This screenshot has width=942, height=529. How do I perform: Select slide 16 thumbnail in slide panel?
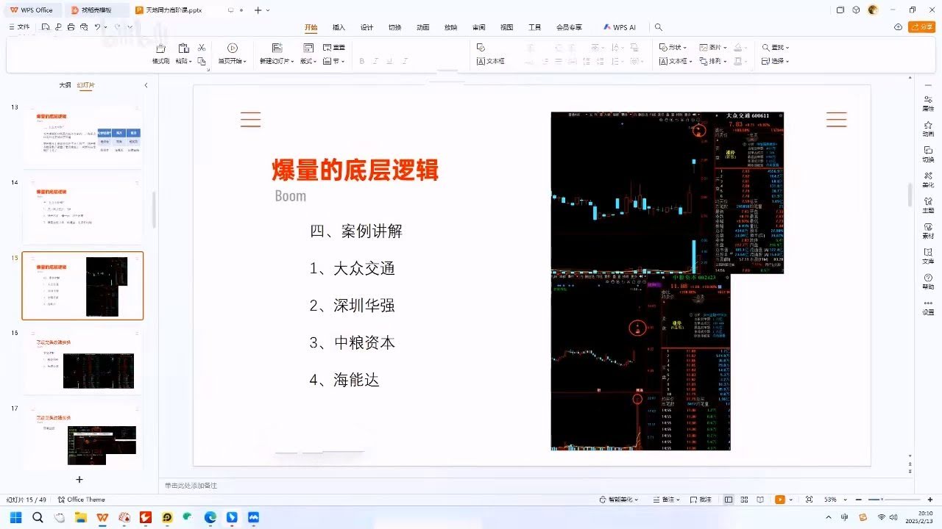pyautogui.click(x=82, y=362)
